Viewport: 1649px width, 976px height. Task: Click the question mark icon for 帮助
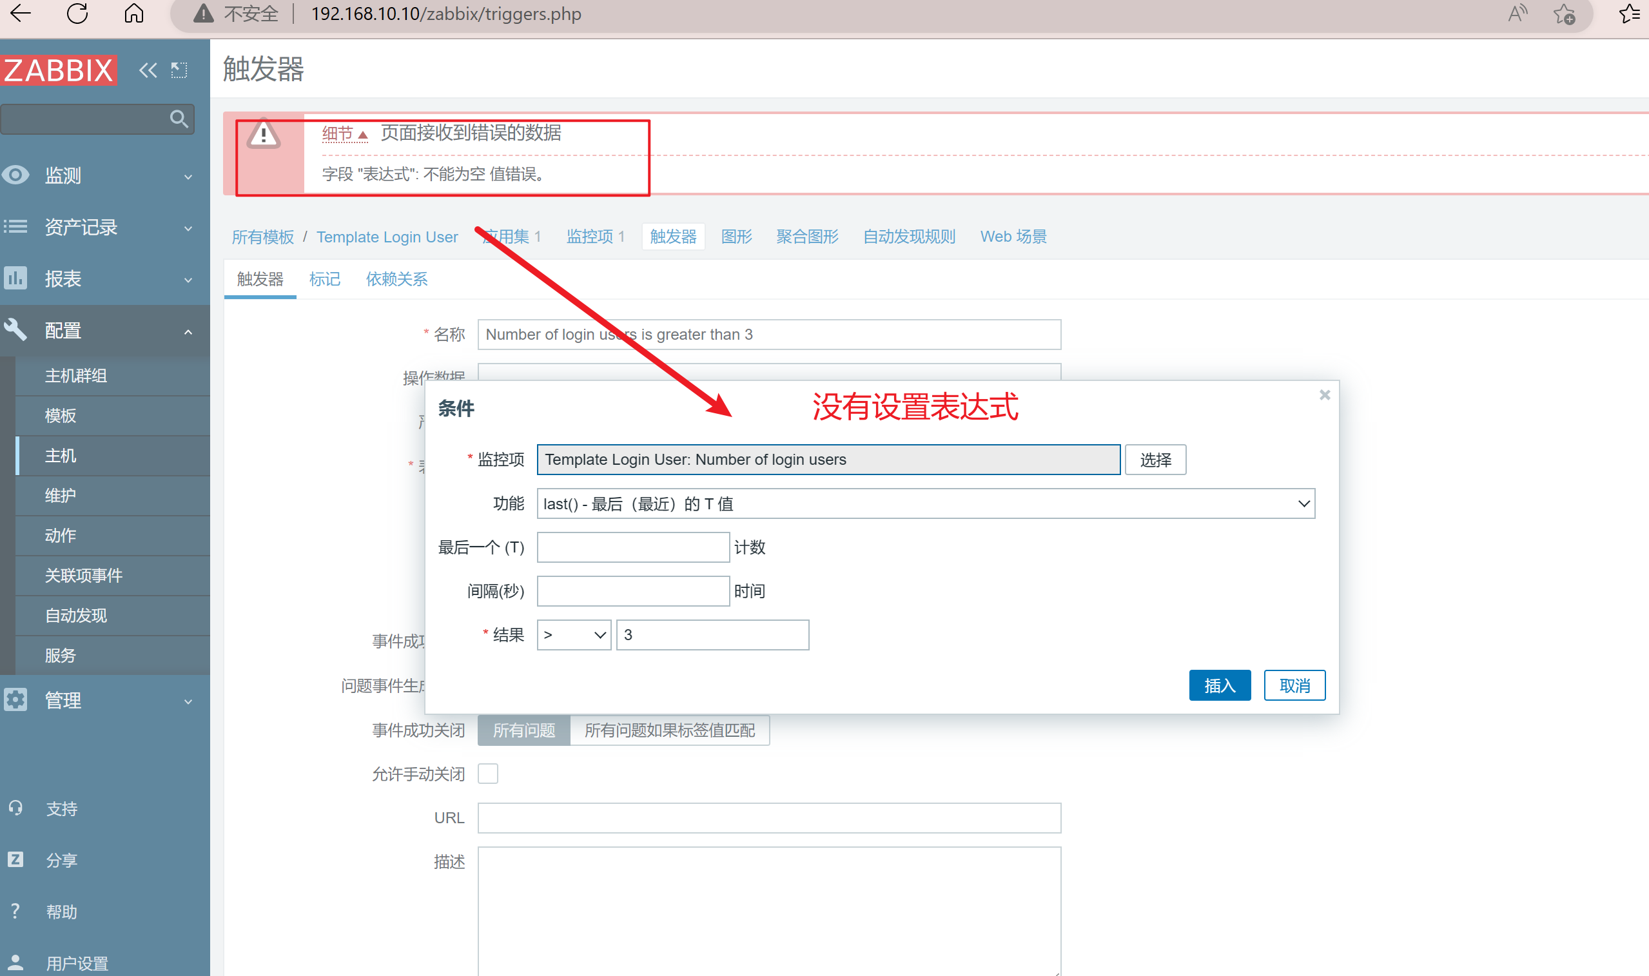pyautogui.click(x=15, y=912)
